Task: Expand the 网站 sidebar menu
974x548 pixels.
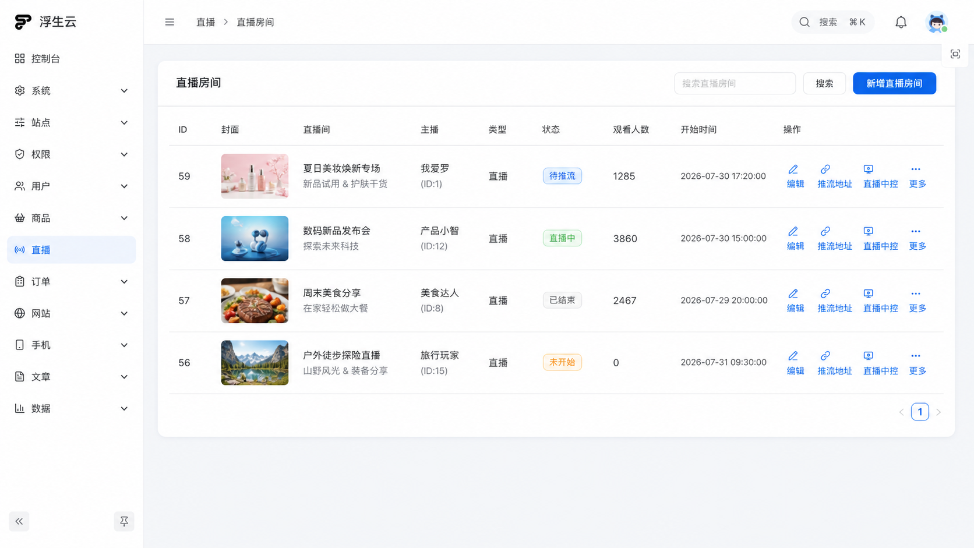Action: tap(71, 313)
